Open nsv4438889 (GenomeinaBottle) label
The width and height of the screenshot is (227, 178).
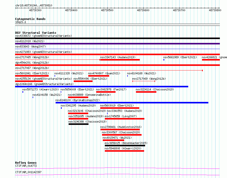pos(89,95)
